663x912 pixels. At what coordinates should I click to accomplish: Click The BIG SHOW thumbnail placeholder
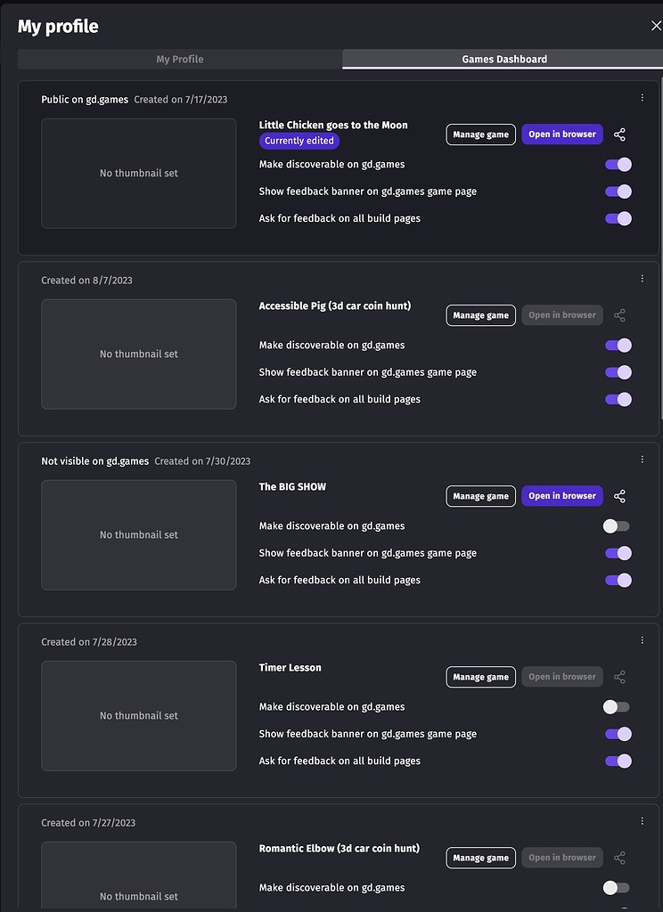pos(138,534)
